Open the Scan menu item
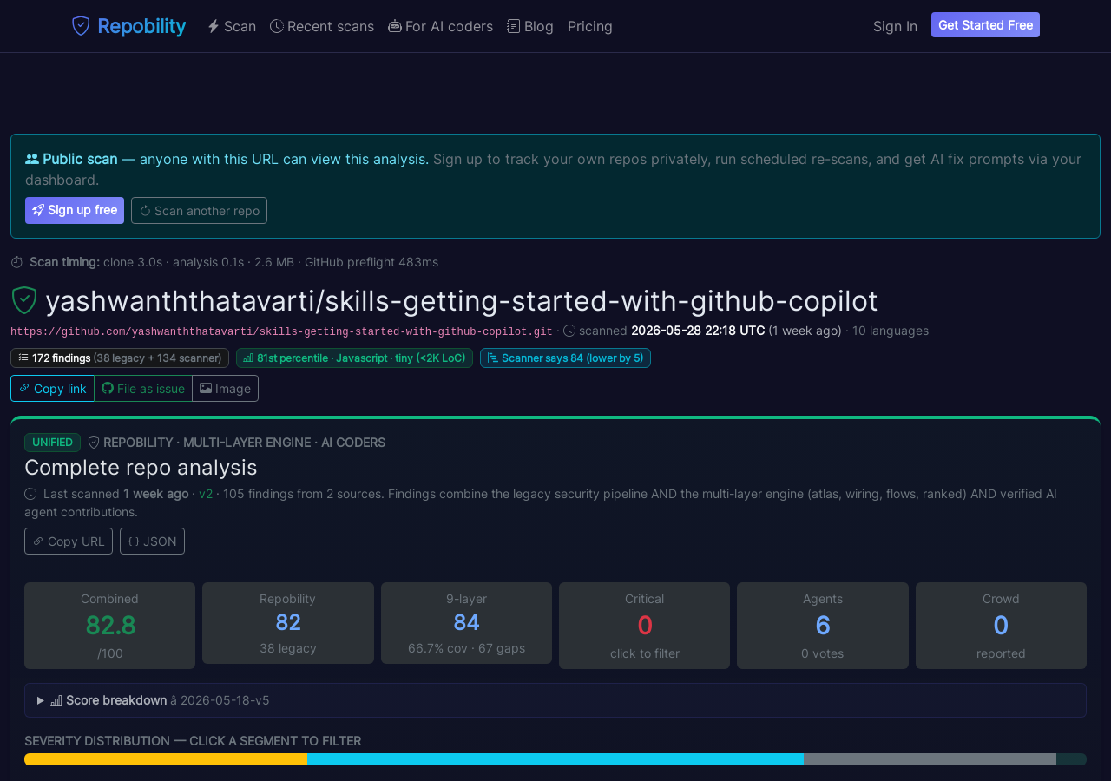The height and width of the screenshot is (781, 1111). pyautogui.click(x=232, y=26)
